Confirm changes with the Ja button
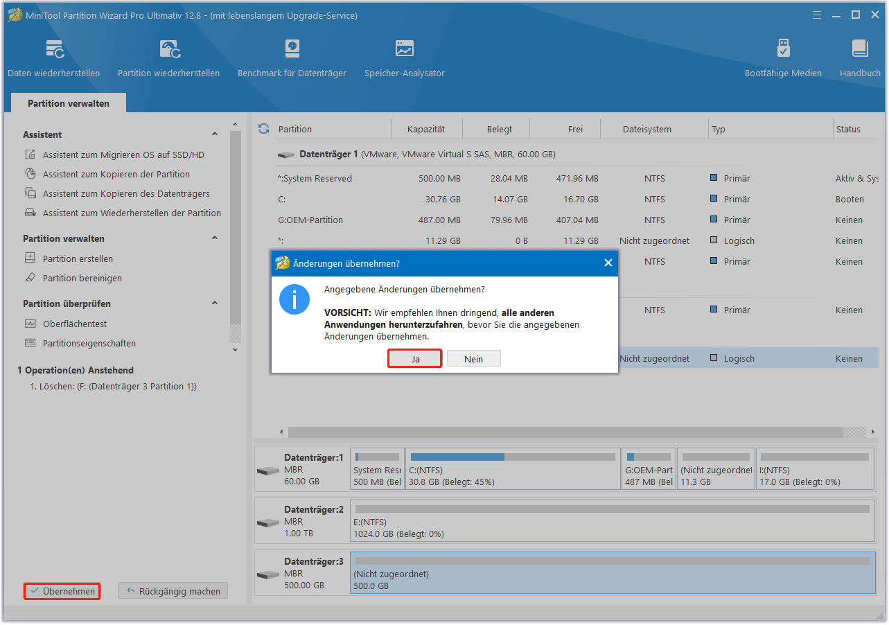889x625 pixels. [415, 359]
